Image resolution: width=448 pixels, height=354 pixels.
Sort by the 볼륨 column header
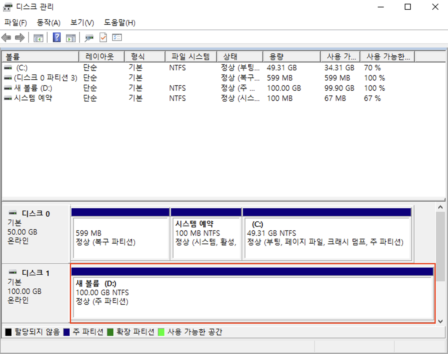click(x=41, y=57)
